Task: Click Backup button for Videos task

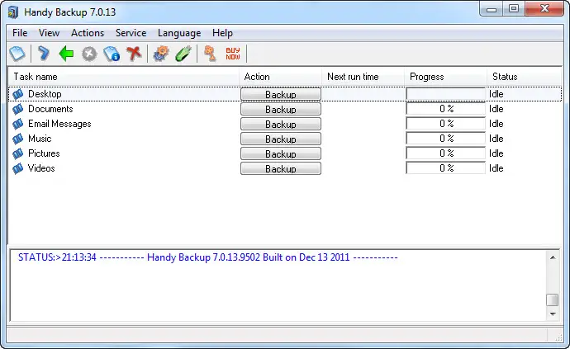Action: pyautogui.click(x=281, y=169)
